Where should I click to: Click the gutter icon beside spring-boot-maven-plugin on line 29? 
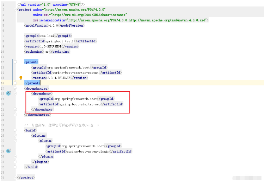point(8,151)
